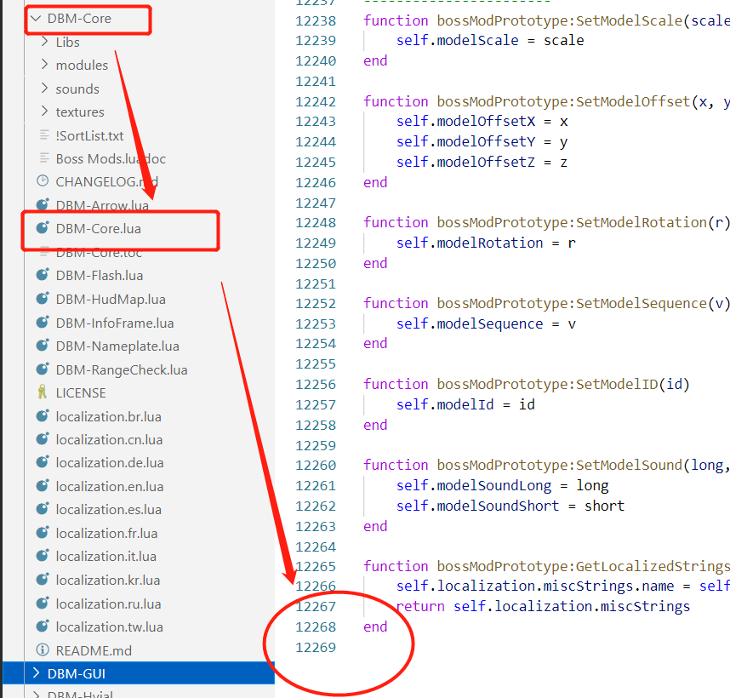Collapse the DBM-Core folder

35,18
